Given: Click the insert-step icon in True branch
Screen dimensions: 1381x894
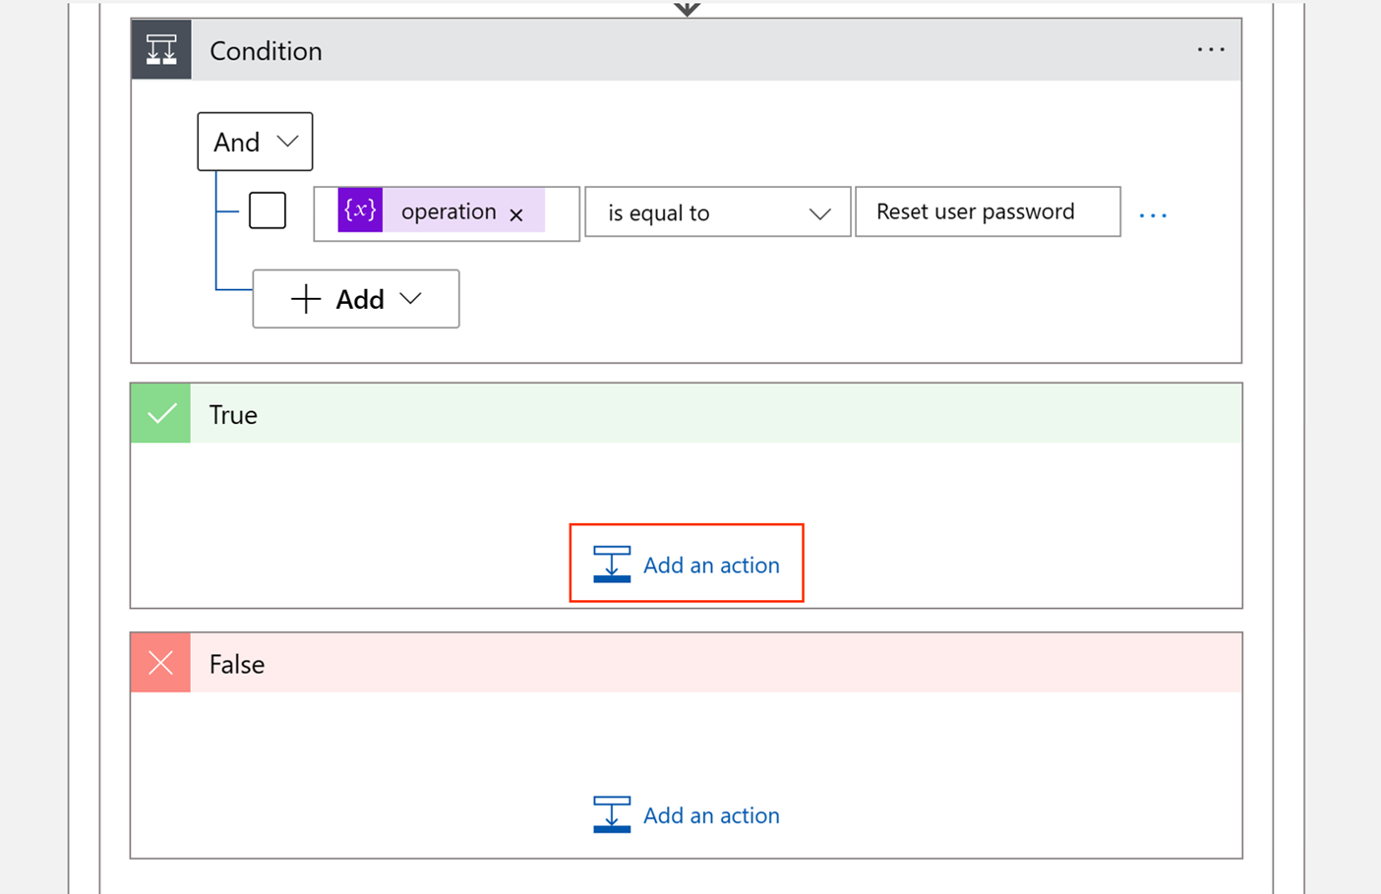Looking at the screenshot, I should [x=612, y=565].
